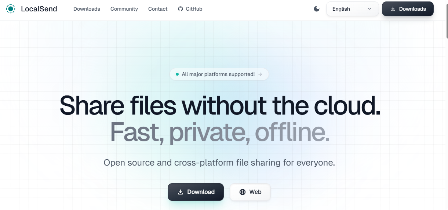Toggle dark mode with moon icon

pyautogui.click(x=317, y=9)
